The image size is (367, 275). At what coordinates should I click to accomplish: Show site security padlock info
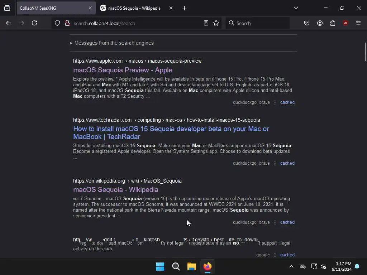(x=67, y=23)
